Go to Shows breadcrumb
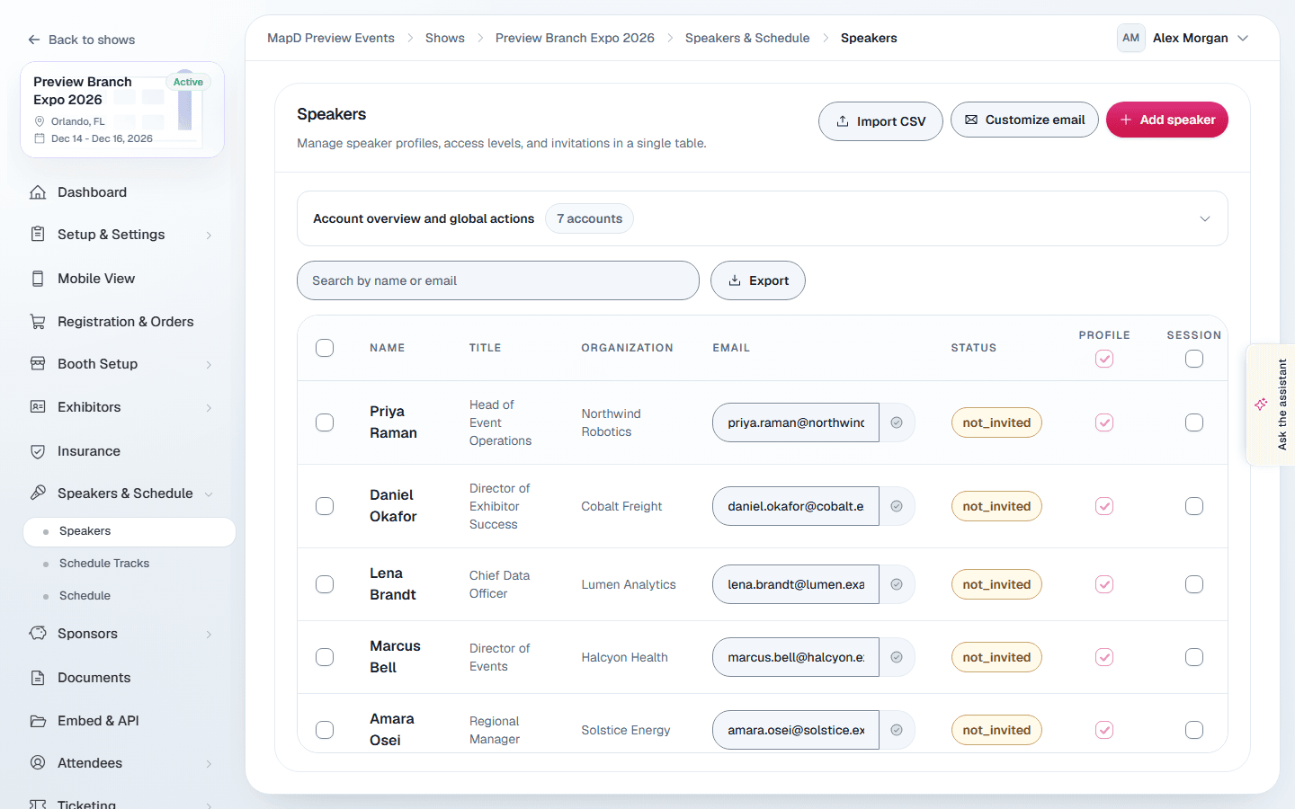The image size is (1295, 809). [x=445, y=38]
